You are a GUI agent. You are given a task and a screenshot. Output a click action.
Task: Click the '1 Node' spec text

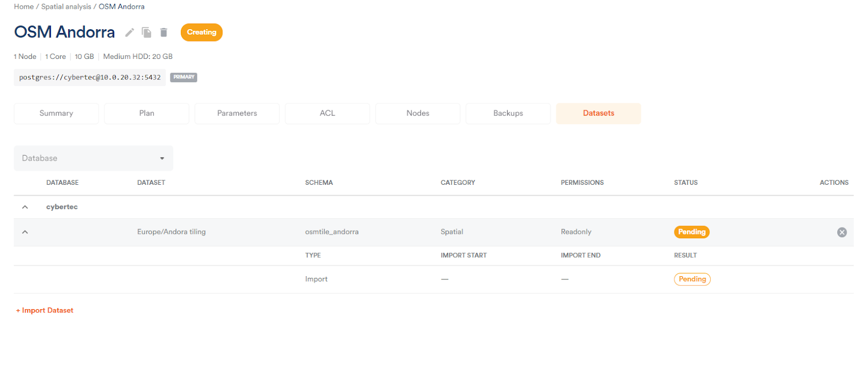click(25, 56)
